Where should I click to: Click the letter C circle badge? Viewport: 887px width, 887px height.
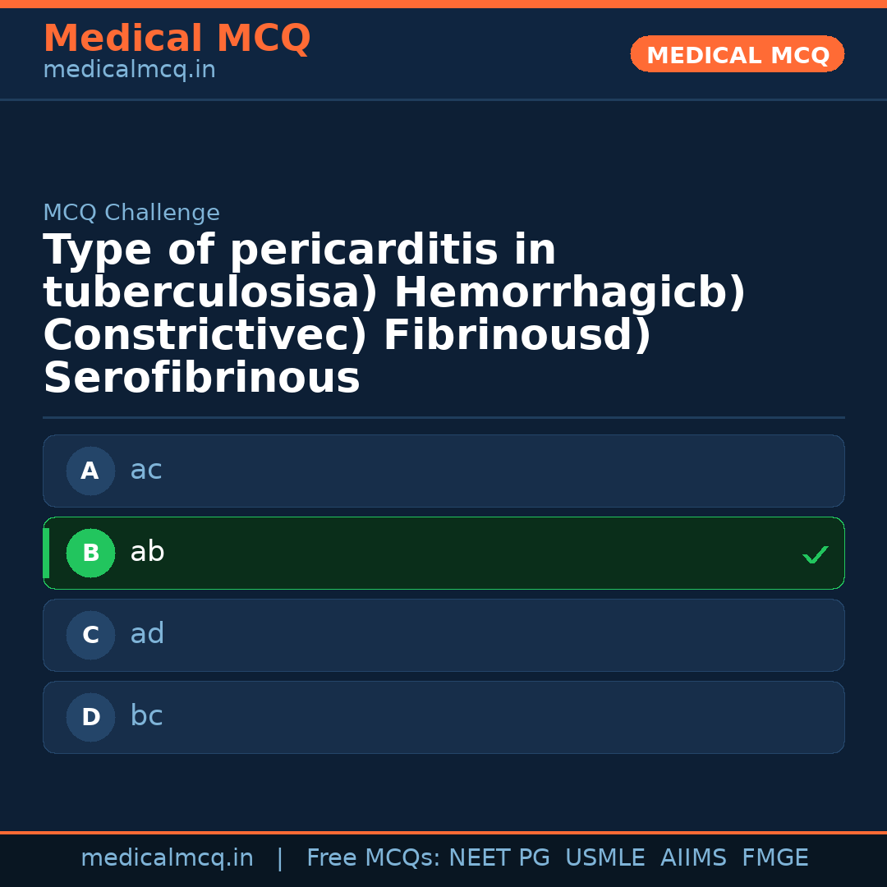coord(90,635)
